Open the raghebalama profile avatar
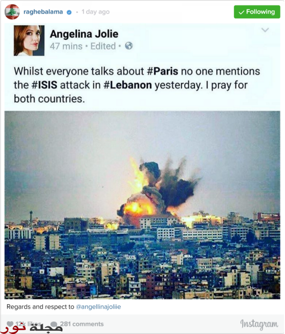Screen dimensions: 285x334 tap(12, 12)
